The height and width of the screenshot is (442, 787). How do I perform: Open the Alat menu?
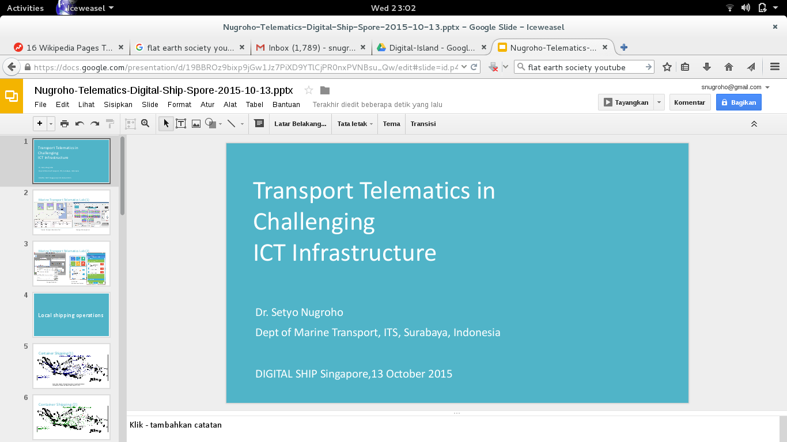(230, 105)
